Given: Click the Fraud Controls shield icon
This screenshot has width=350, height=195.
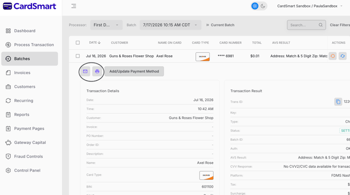Looking at the screenshot, I should (x=8, y=156).
